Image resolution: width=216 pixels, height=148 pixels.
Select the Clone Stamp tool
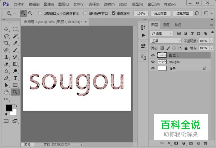(x=6, y=57)
